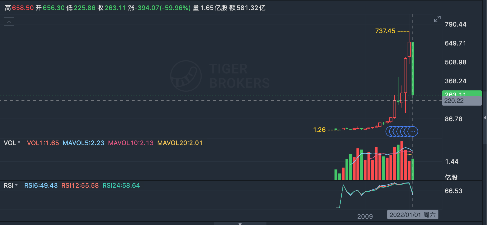Click the 2022/01/01 date label
The image size is (487, 225).
[x=413, y=215]
